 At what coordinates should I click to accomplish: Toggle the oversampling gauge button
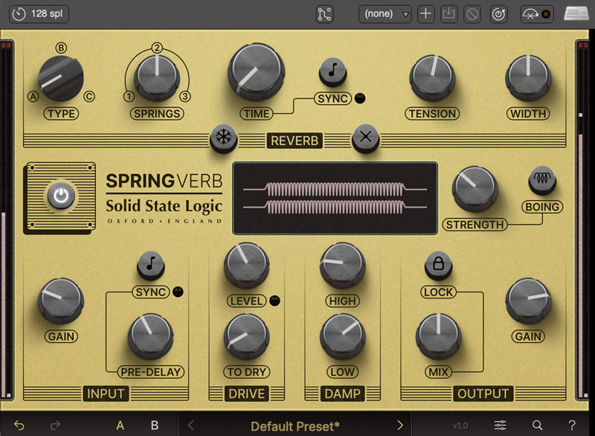pyautogui.click(x=536, y=14)
